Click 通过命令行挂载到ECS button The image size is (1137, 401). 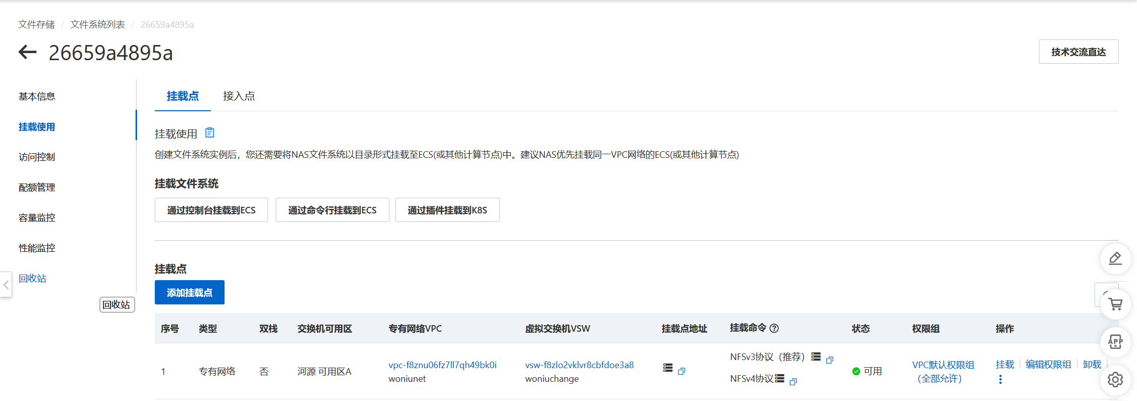332,210
